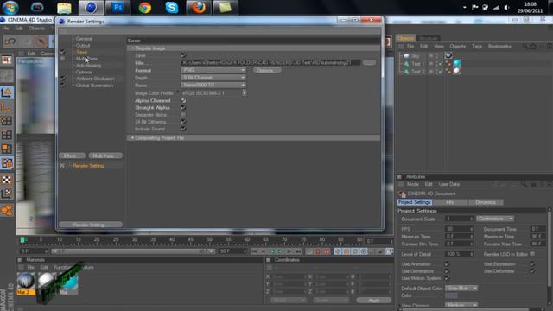This screenshot has height=311, width=553.
Task: Click the Format Options... button
Action: (x=267, y=70)
